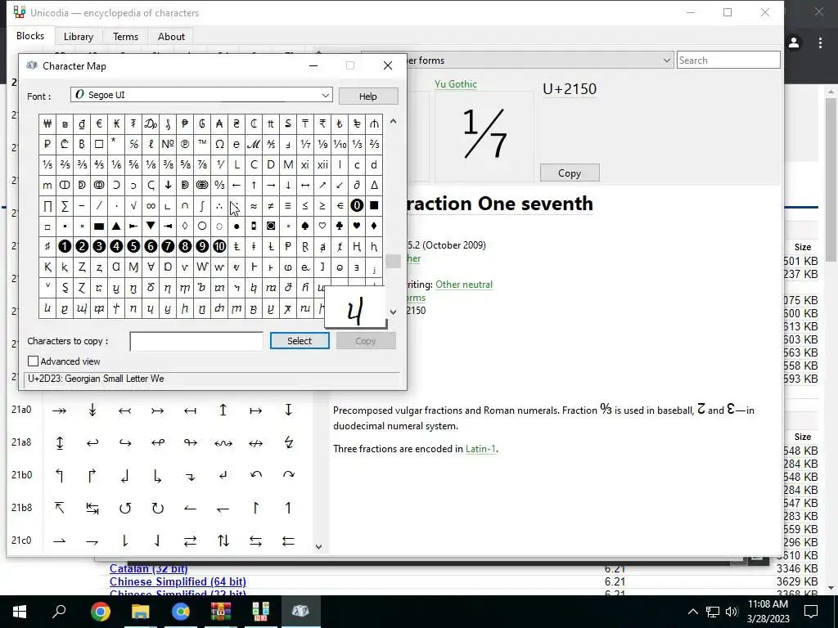The width and height of the screenshot is (838, 628).
Task: Click the Copy button under U+2150
Action: click(570, 173)
